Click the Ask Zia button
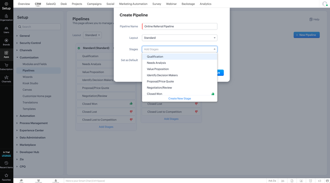Screen dimensions: 330x183 (272, 181)
